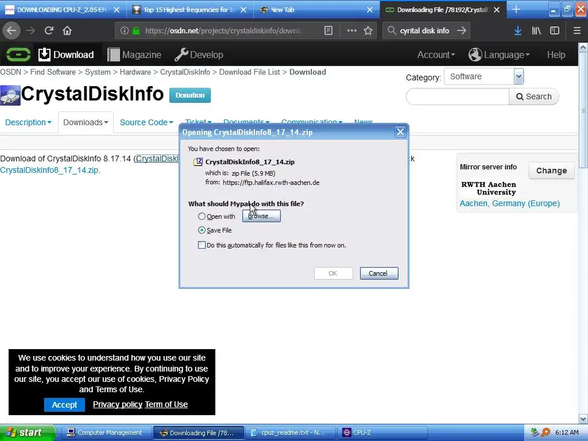Click the Cancel button in dialog
Viewport: 588px width, 441px height.
[379, 273]
